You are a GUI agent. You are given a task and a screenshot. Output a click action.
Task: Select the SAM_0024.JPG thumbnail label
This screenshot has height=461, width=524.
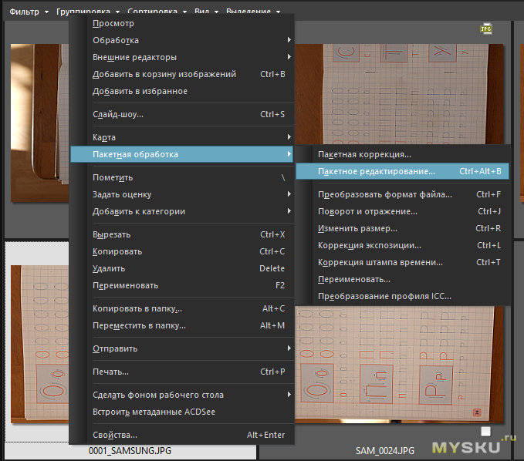pyautogui.click(x=385, y=450)
